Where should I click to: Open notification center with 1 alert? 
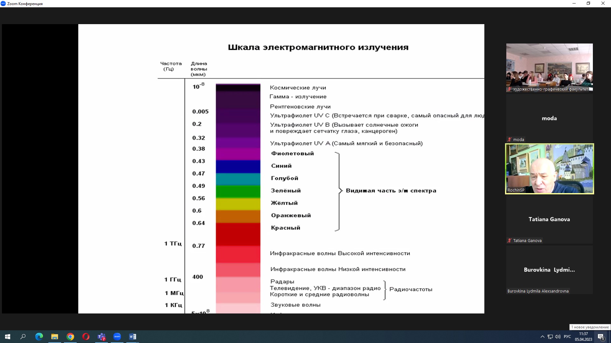(601, 337)
